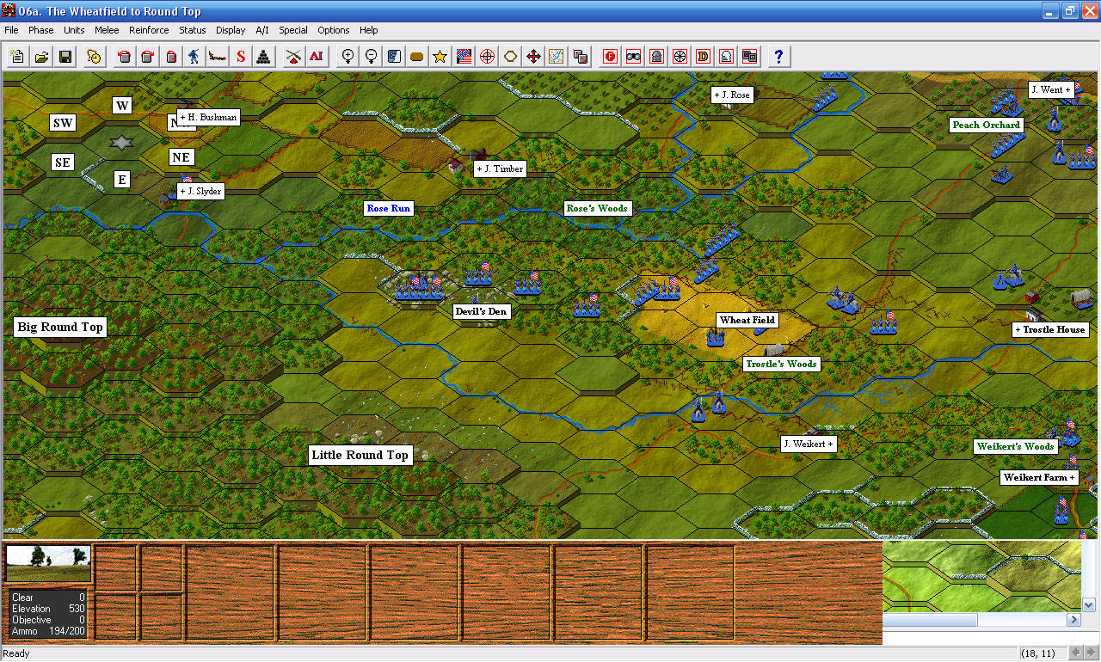Click the Big Round Top map label
The image size is (1101, 662).
tap(60, 327)
